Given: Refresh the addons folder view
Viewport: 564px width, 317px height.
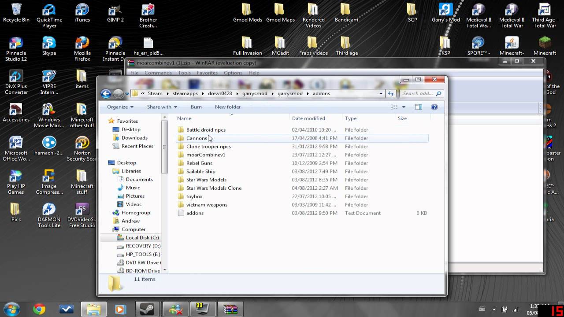Looking at the screenshot, I should click(391, 93).
